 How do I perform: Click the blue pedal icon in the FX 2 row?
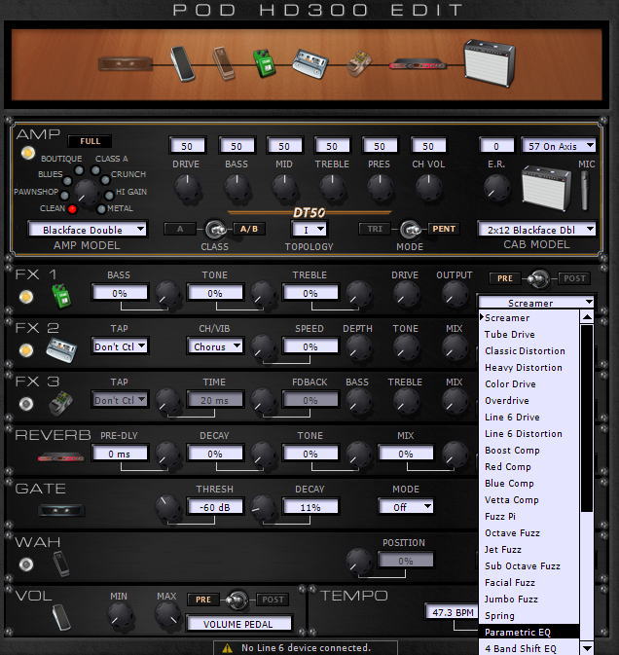[61, 349]
